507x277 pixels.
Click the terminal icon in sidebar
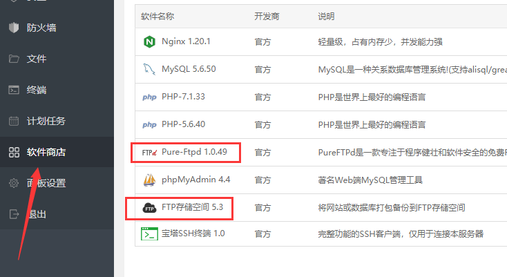coord(14,90)
